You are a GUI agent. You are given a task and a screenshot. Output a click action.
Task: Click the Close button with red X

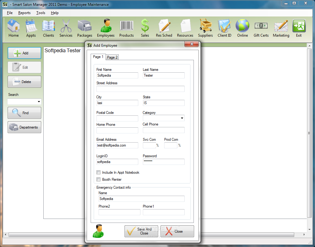click(x=177, y=231)
